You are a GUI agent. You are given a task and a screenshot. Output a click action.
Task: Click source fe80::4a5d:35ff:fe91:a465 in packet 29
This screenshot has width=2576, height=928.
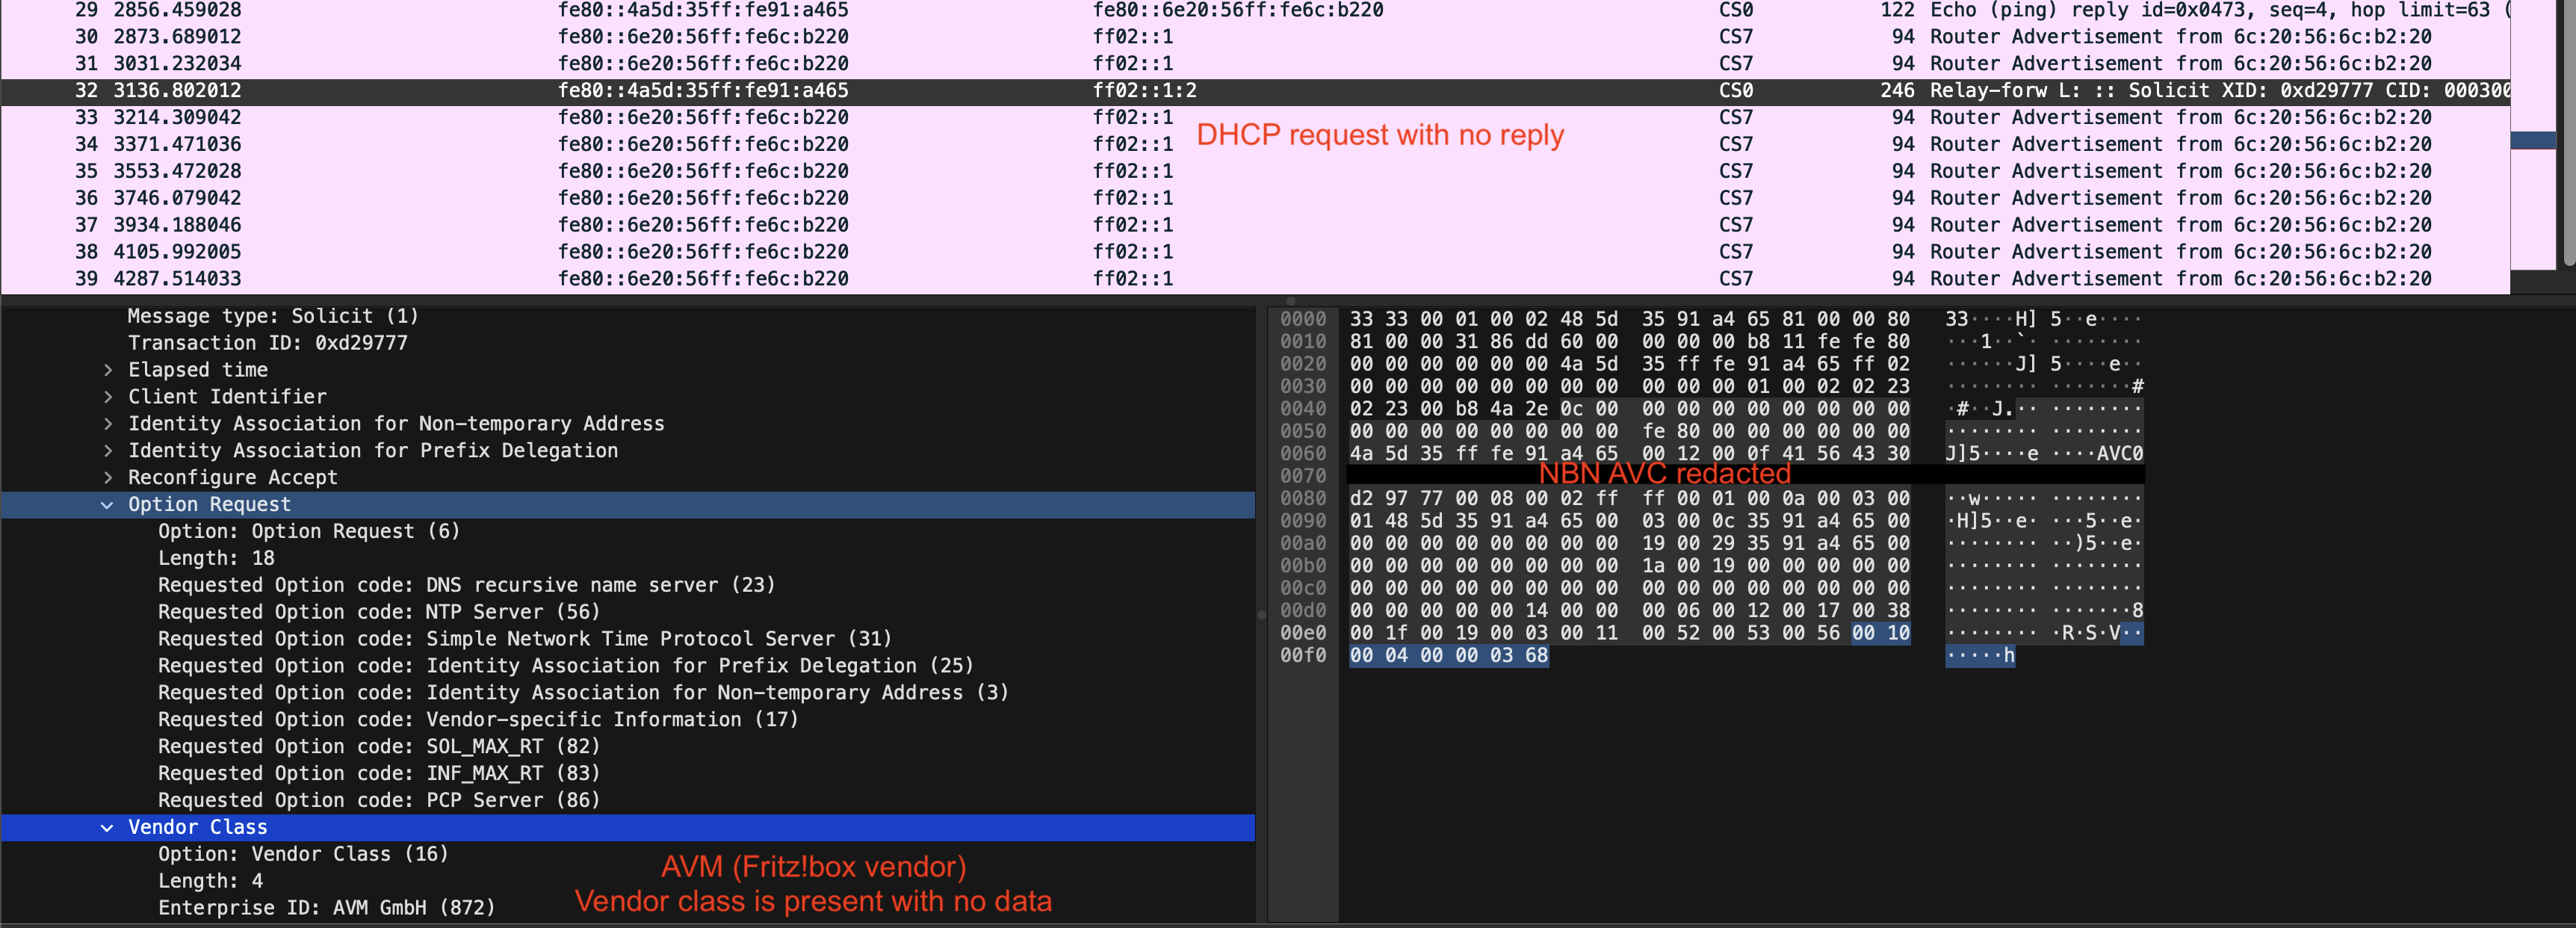click(x=703, y=10)
